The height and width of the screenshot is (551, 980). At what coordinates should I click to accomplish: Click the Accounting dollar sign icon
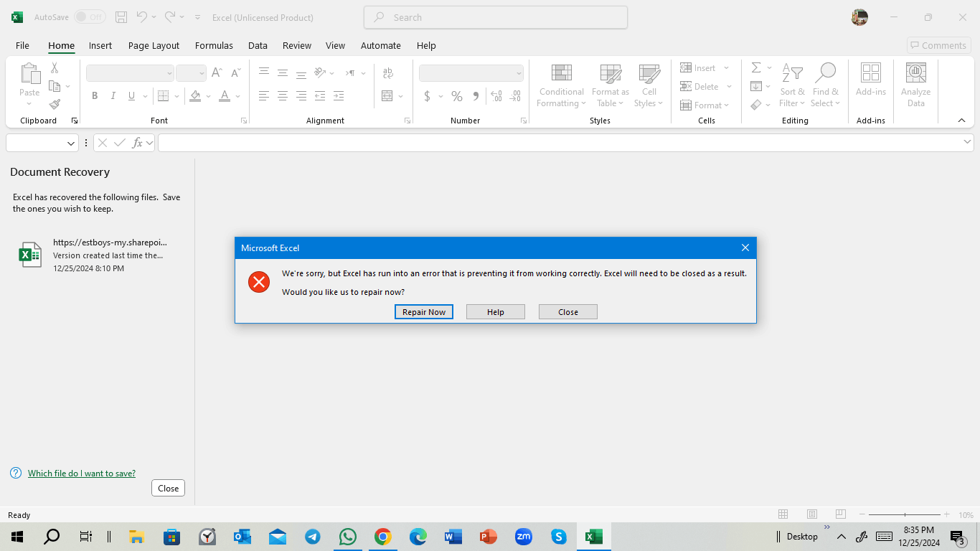point(428,96)
